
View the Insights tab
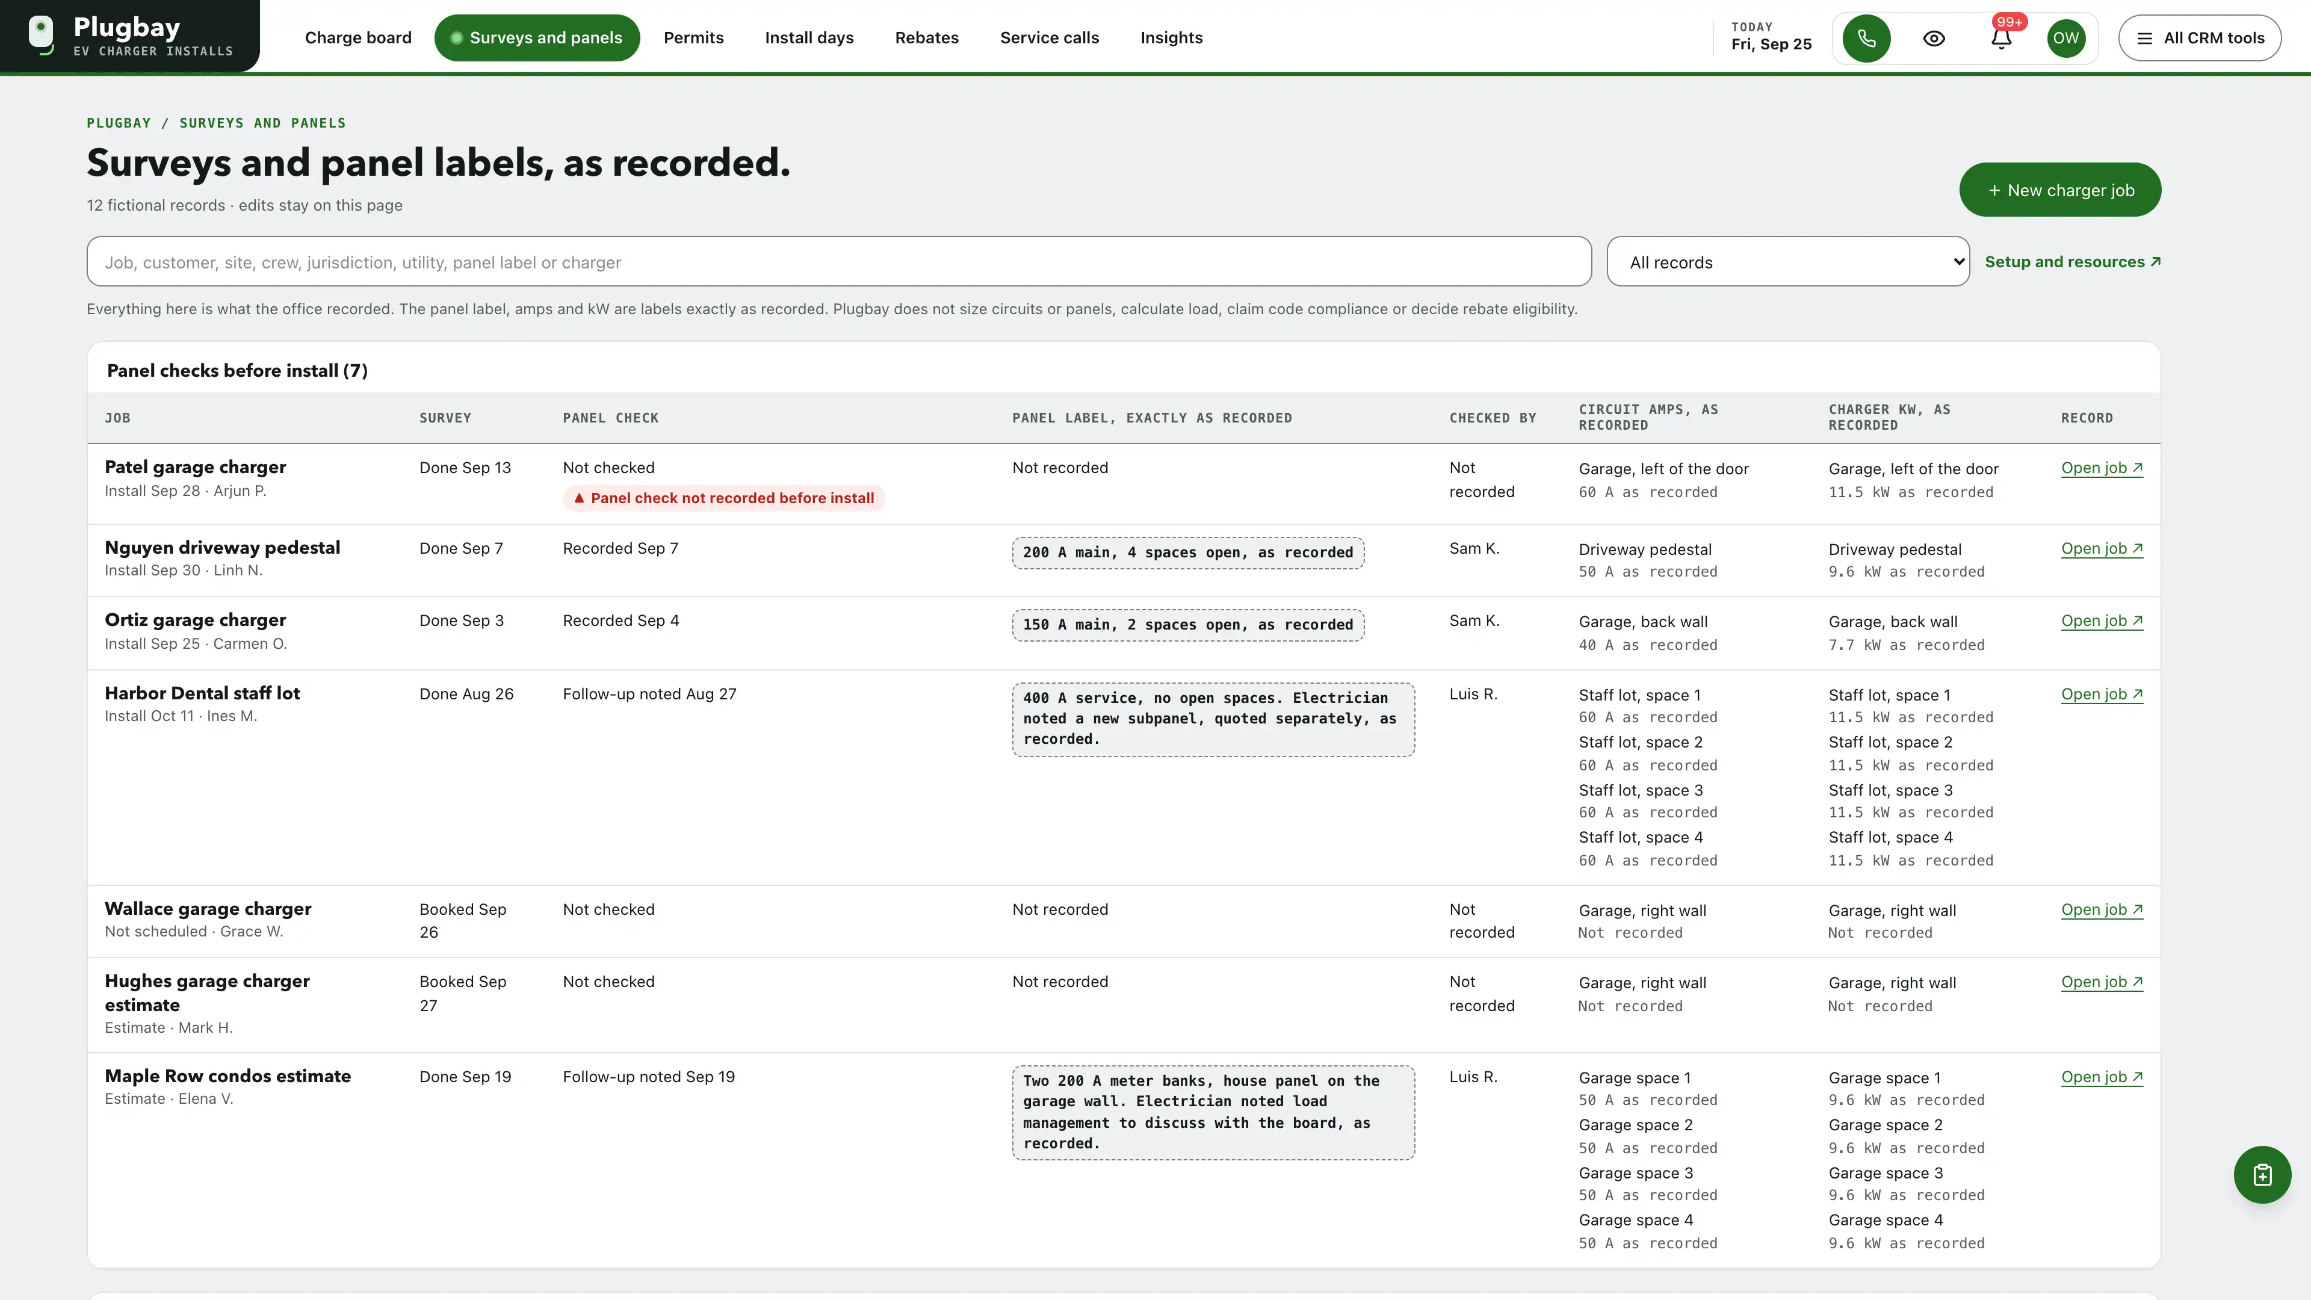[1171, 38]
